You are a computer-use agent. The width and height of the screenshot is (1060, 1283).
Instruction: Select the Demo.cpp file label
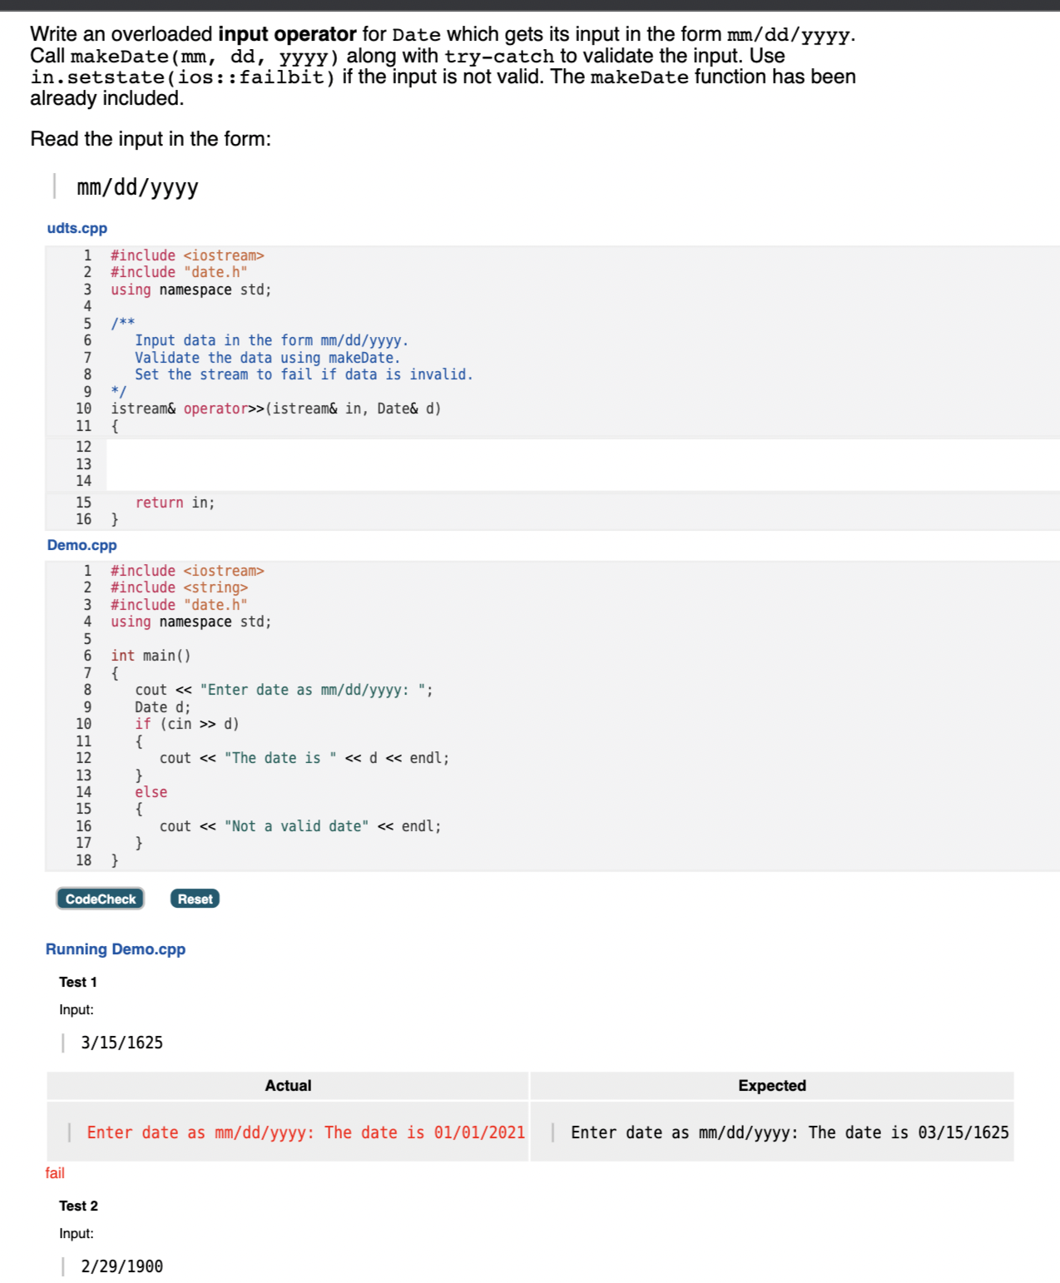(x=82, y=544)
